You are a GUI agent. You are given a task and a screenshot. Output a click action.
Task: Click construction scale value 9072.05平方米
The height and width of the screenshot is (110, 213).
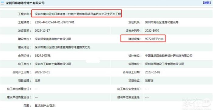pos(155,39)
